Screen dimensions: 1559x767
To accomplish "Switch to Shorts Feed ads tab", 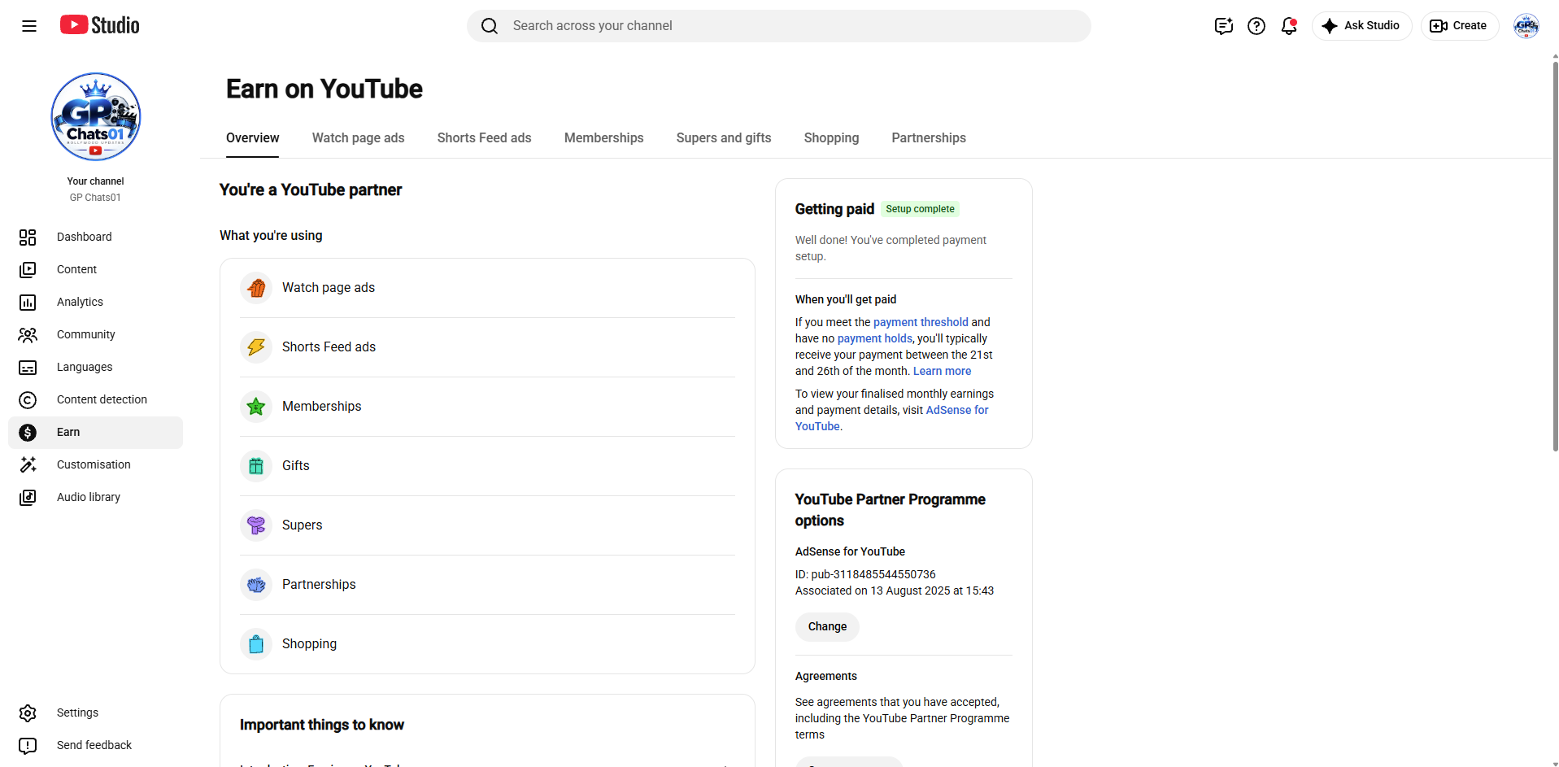I will 484,138.
